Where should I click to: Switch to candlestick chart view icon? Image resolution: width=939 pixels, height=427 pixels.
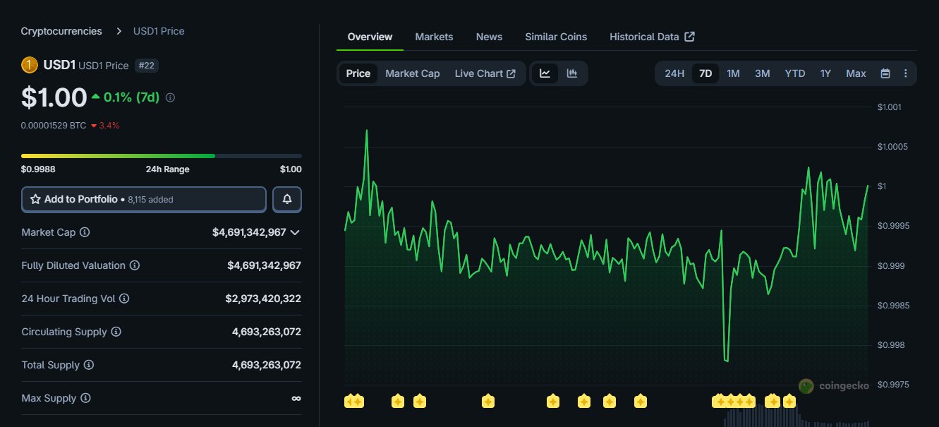click(x=572, y=73)
